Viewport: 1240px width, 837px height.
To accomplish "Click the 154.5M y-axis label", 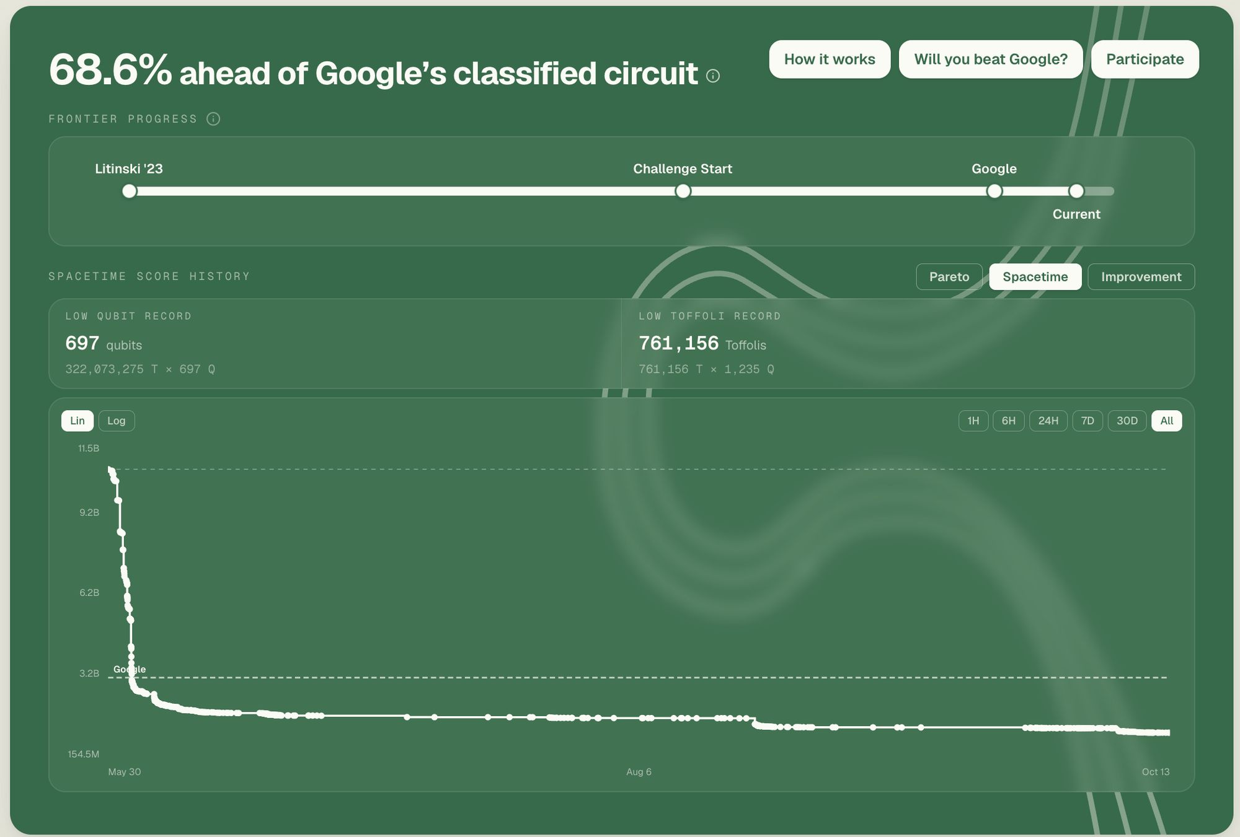I will pos(84,755).
